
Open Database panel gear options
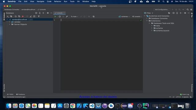(x=48, y=13)
